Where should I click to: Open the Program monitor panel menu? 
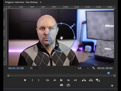pyautogui.click(x=41, y=2)
